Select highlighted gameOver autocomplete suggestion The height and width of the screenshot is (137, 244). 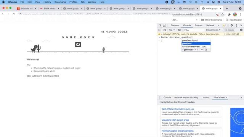tap(196, 43)
